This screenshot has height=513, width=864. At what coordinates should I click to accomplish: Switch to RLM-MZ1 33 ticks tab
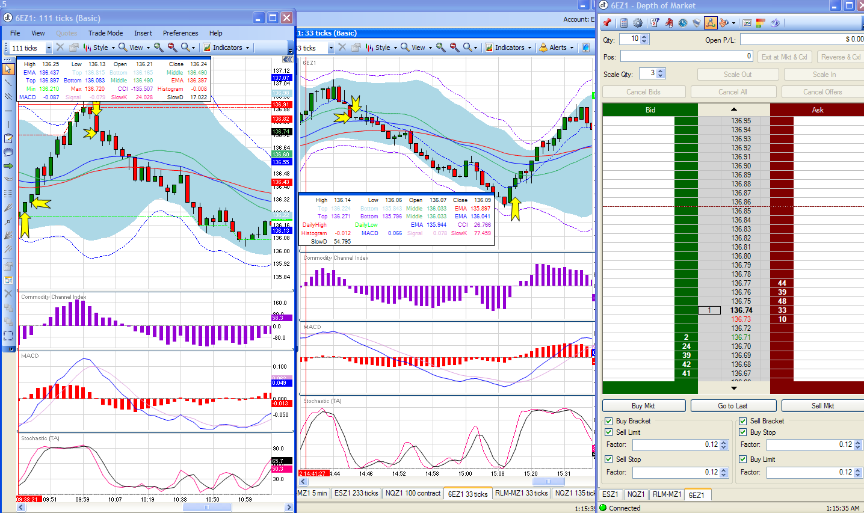tap(521, 493)
